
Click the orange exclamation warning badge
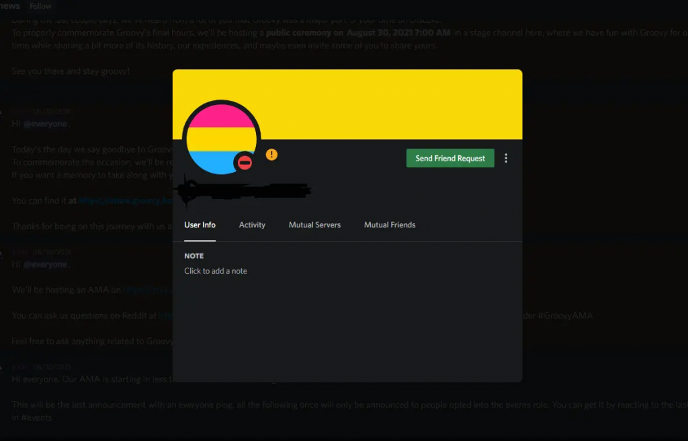pyautogui.click(x=271, y=155)
